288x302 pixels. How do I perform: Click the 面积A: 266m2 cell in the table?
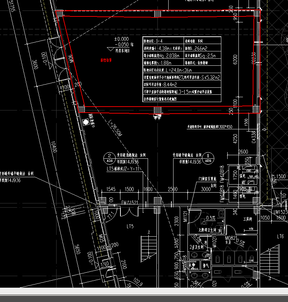(x=202, y=49)
